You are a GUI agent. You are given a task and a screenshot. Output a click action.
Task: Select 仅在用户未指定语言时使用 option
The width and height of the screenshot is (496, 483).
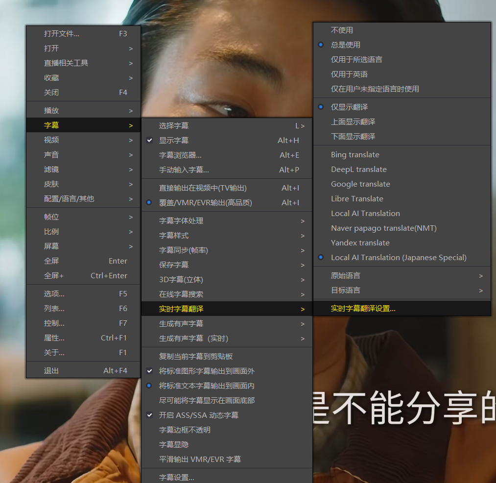[402, 89]
